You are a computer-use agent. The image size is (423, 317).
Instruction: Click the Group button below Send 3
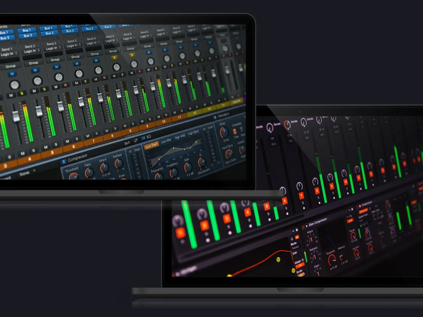point(75,57)
